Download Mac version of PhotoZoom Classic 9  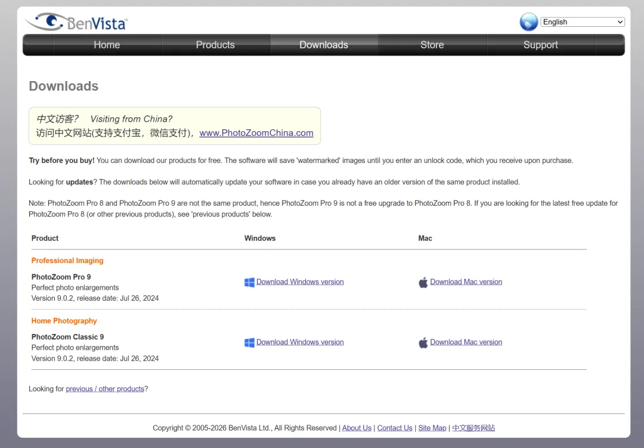pos(466,342)
